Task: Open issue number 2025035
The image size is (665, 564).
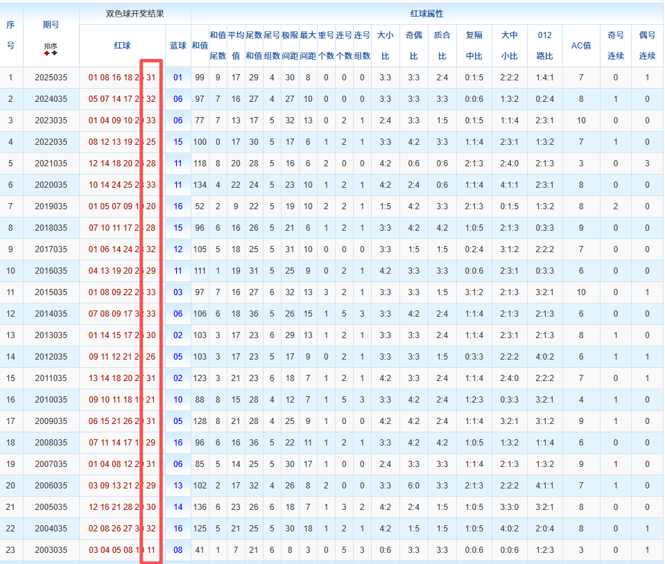Action: coord(51,78)
